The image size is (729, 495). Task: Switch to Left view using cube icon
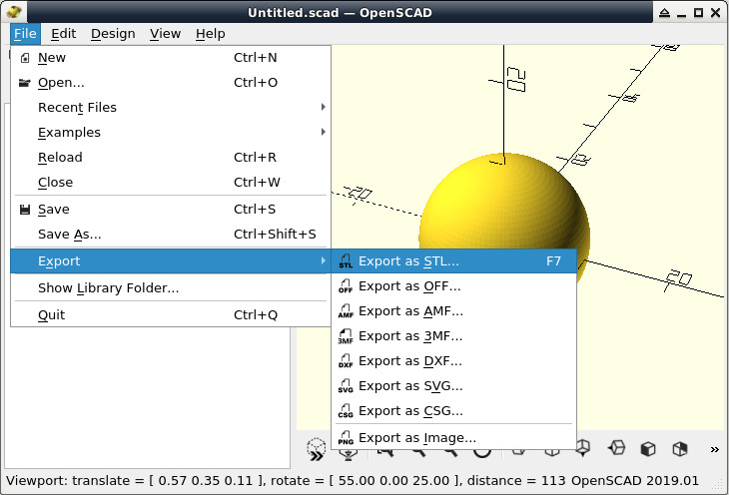click(616, 448)
